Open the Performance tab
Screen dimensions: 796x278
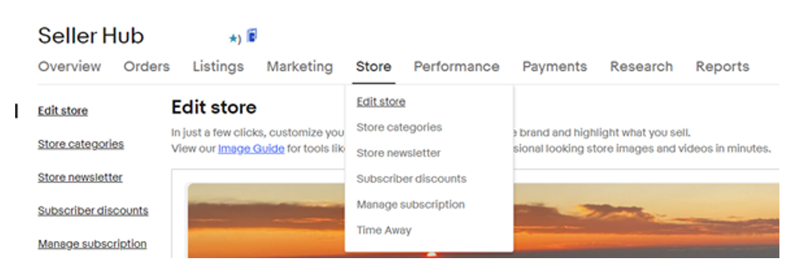(x=456, y=67)
